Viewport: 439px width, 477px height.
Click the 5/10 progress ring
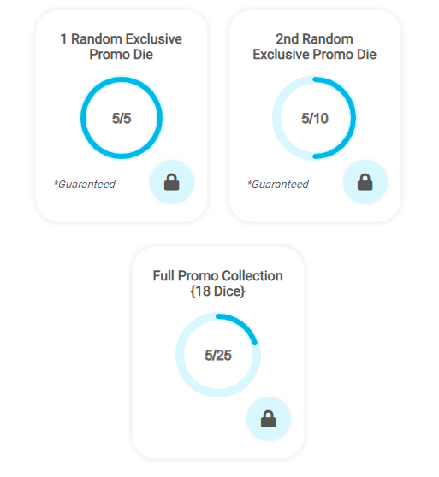point(314,118)
